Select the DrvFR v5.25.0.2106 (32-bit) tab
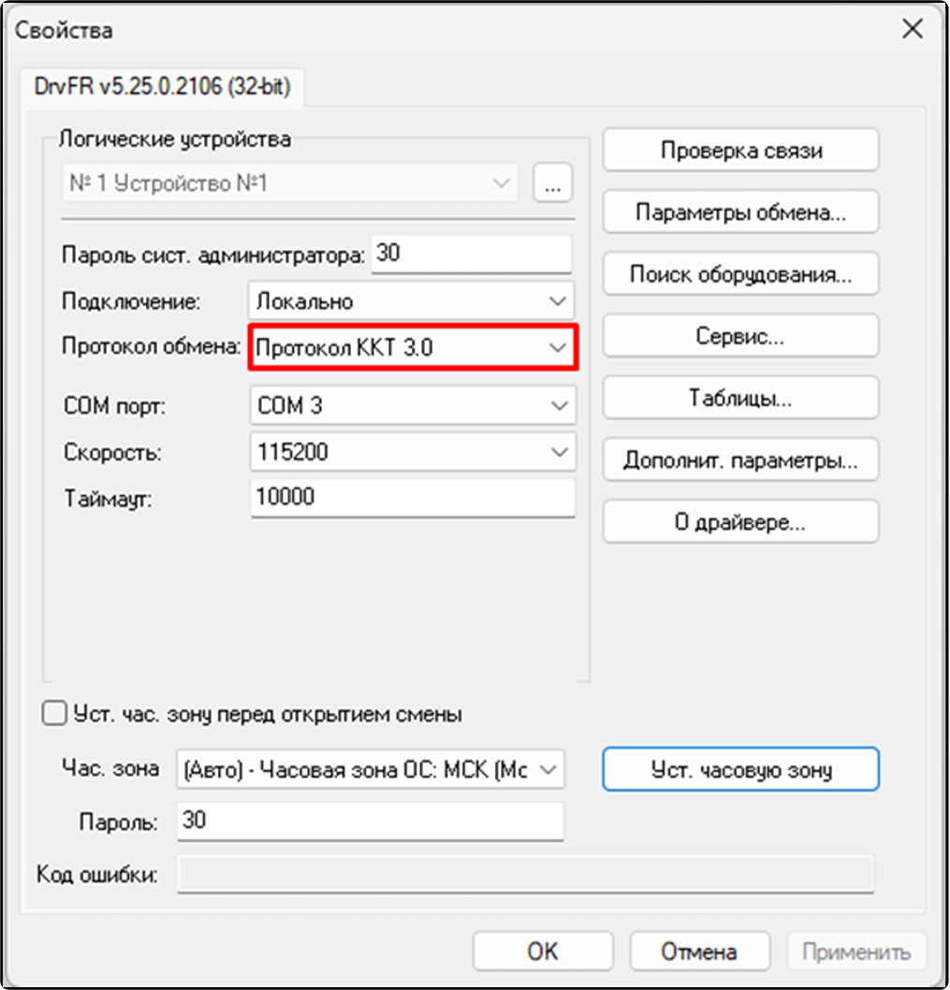Image resolution: width=950 pixels, height=990 pixels. point(162,86)
